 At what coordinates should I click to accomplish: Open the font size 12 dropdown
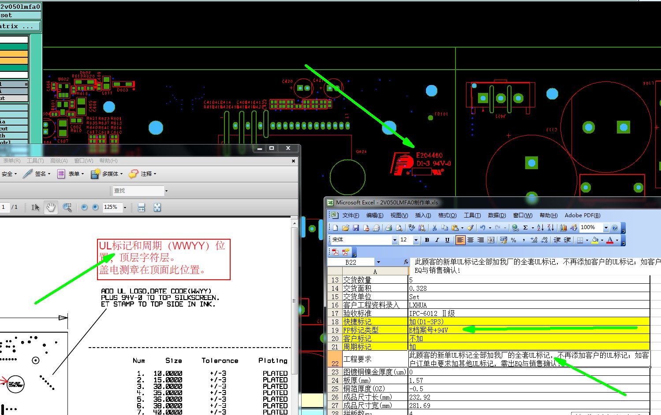click(x=416, y=240)
